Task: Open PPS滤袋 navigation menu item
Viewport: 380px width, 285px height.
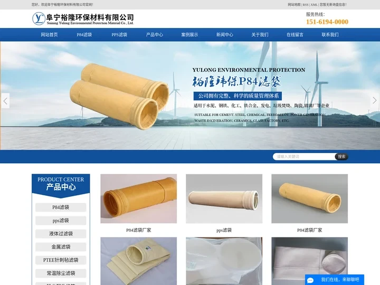Action: coord(119,35)
